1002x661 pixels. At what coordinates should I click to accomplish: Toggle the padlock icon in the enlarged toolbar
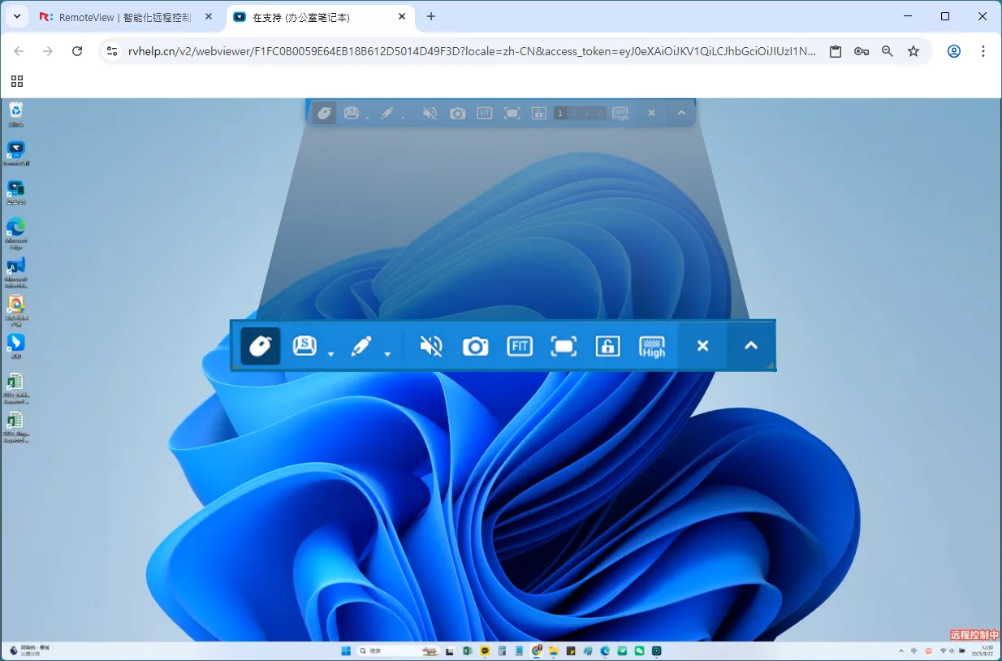coord(607,347)
